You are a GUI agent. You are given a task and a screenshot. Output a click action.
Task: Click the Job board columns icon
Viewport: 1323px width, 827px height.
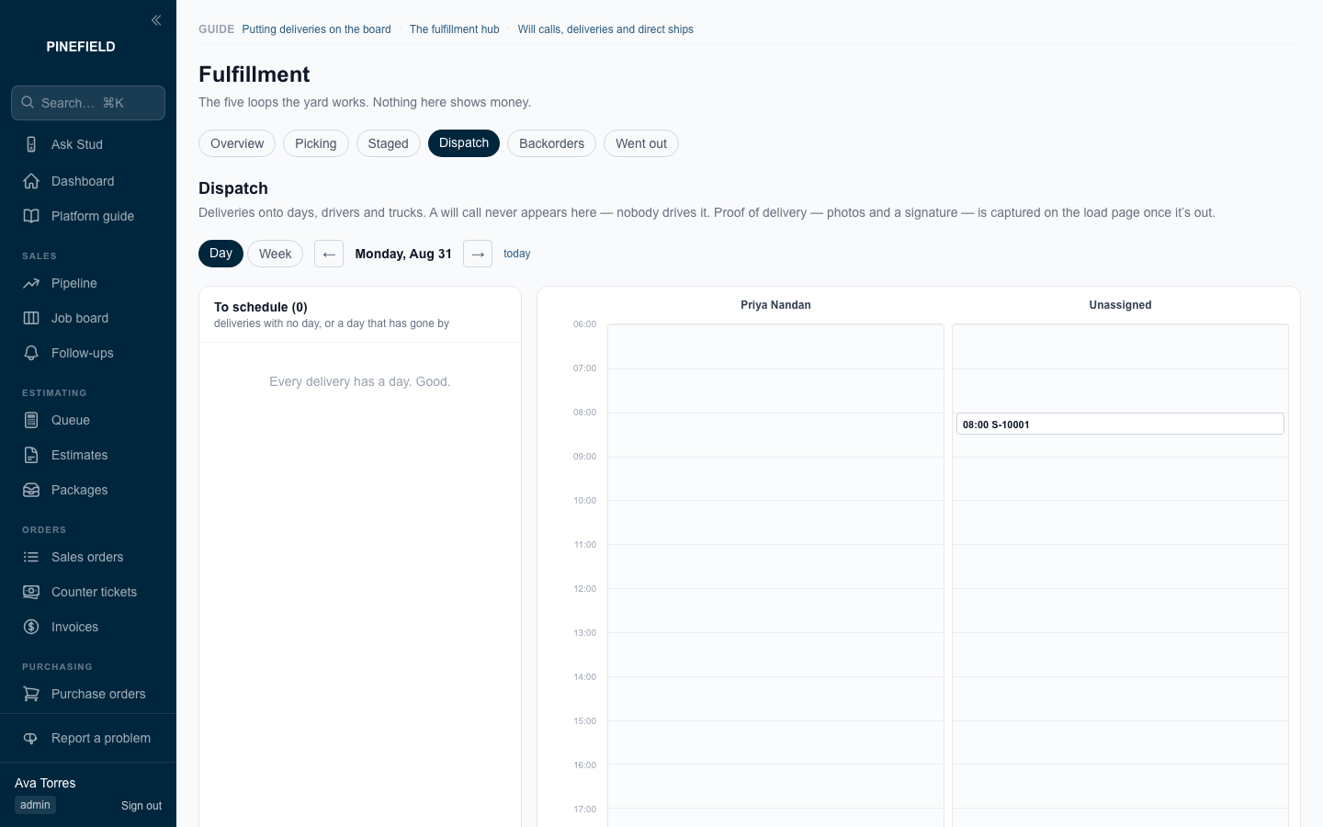pyautogui.click(x=31, y=318)
